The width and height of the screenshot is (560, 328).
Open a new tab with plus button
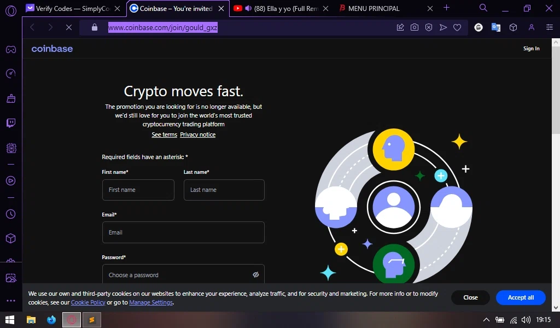point(446,8)
